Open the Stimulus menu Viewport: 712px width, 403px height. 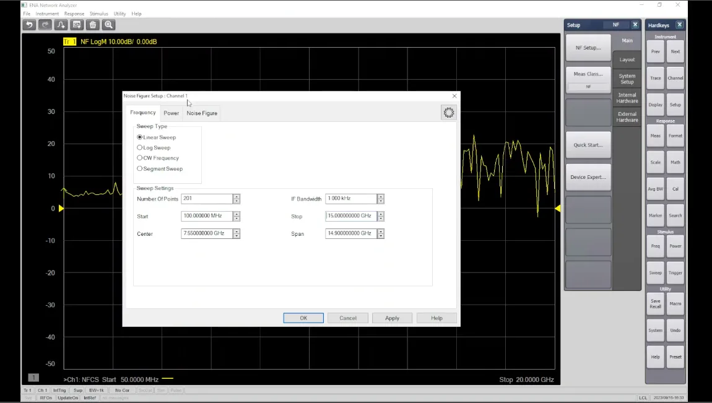pyautogui.click(x=98, y=14)
